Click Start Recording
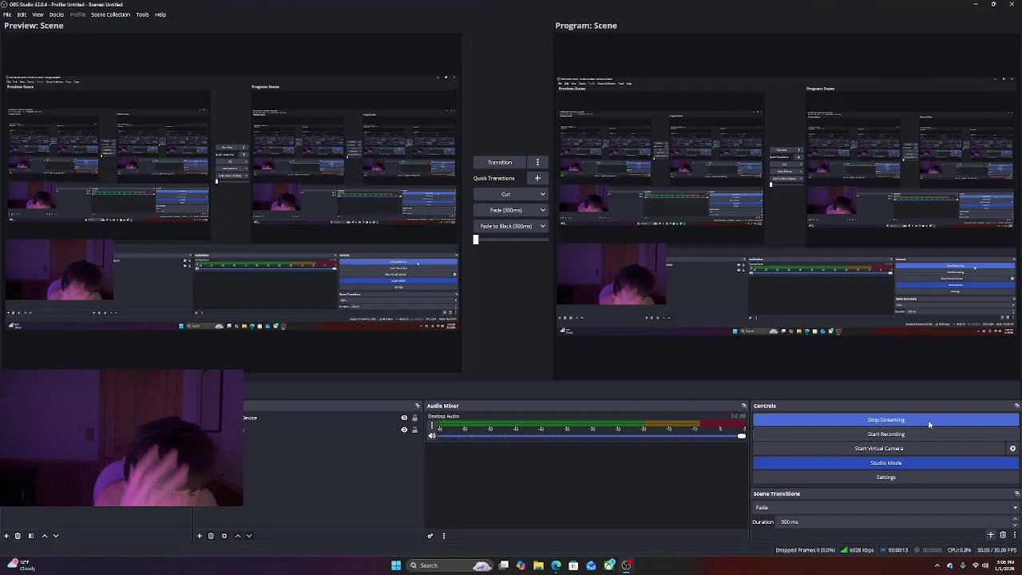 click(886, 434)
